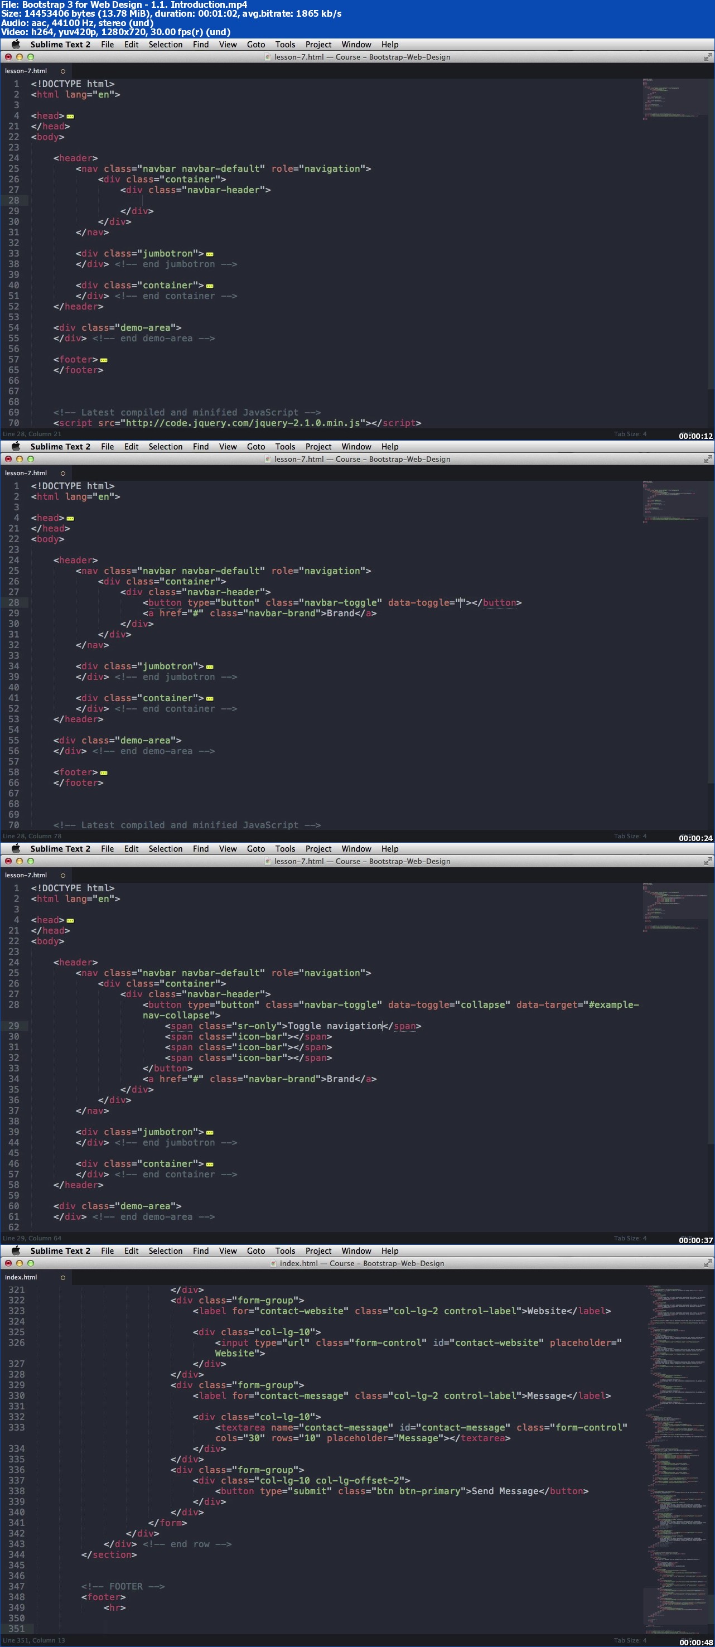
Task: Open File menu in the 00:00:12 frame
Action: [108, 44]
